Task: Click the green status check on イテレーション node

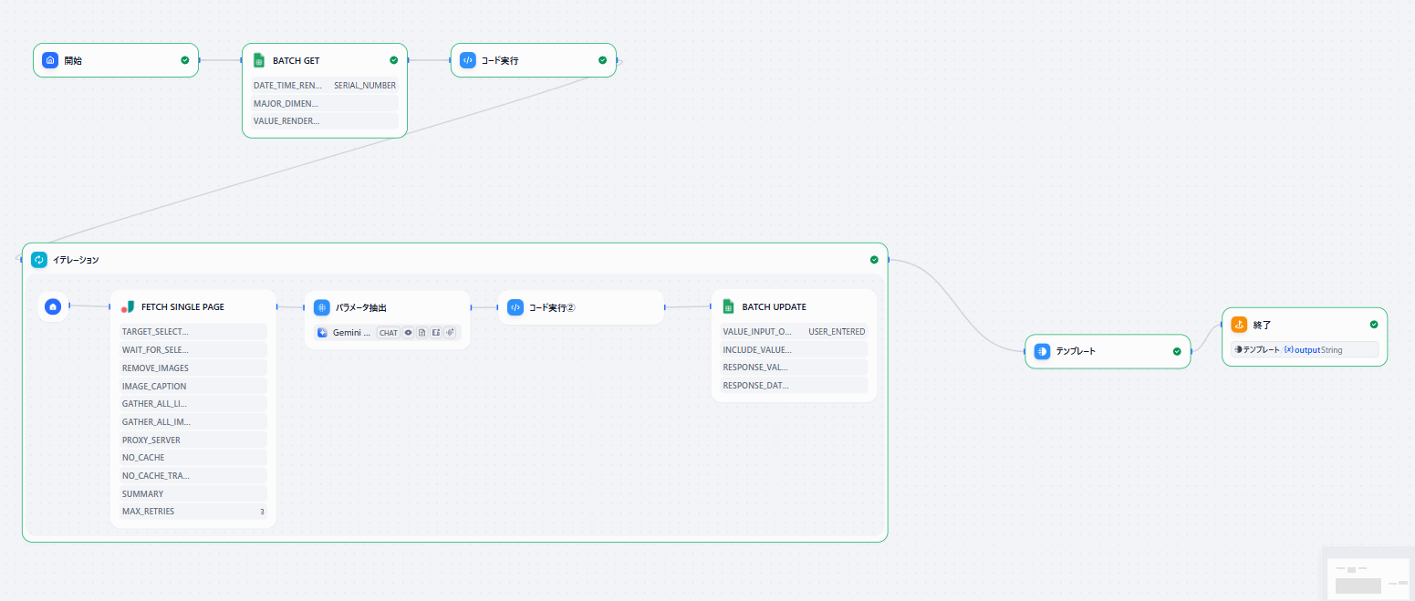Action: point(874,260)
